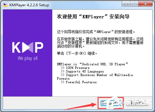The height and width of the screenshot is (112, 155).
Task: Click the 'KMPlayer 4.2.2.6 Setup' title text
Action: pos(29,5)
